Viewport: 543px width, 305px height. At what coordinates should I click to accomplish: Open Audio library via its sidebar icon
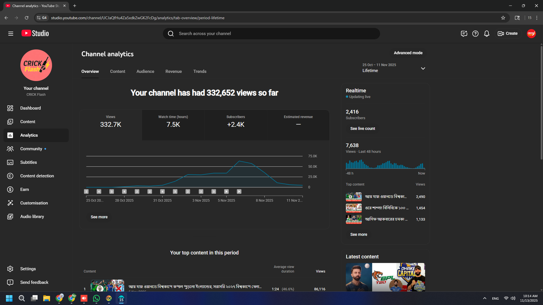[10, 217]
